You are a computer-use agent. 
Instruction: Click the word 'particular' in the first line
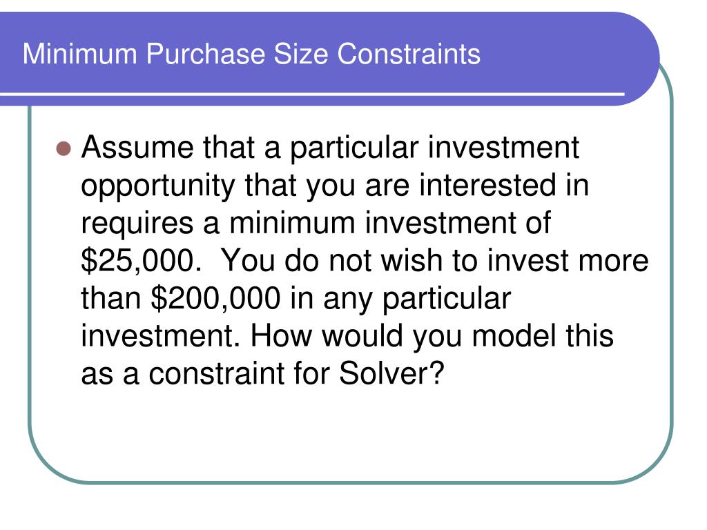(x=354, y=149)
